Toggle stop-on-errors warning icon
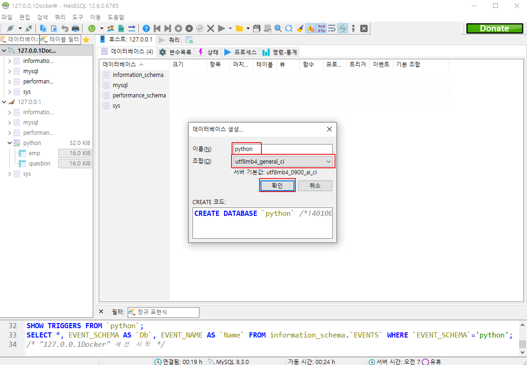This screenshot has width=527, height=365. [x=310, y=28]
